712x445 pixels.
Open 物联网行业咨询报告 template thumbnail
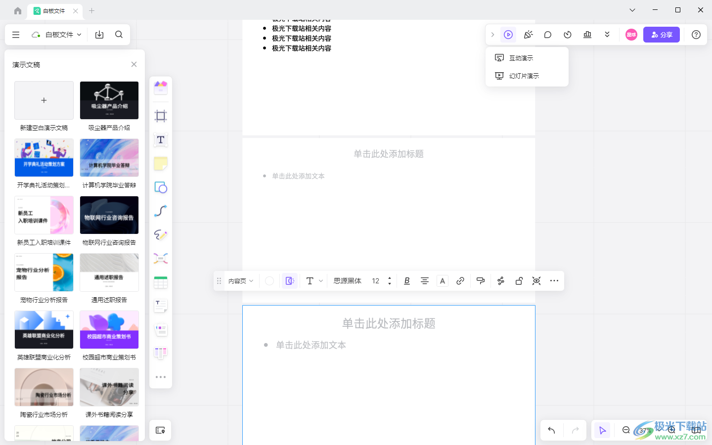tap(109, 215)
